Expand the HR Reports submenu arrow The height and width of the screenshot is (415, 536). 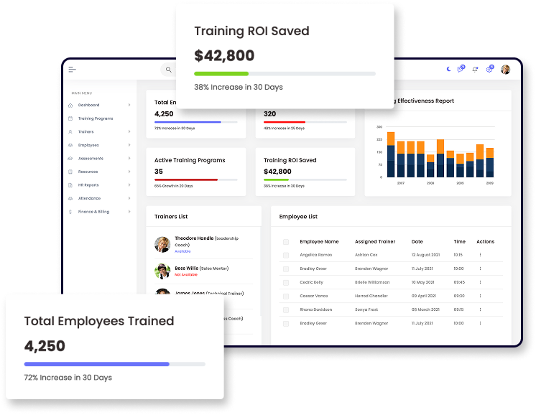129,185
